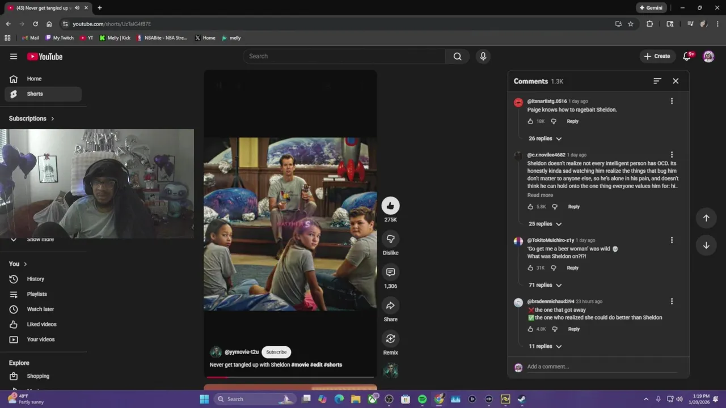The height and width of the screenshot is (408, 726).
Task: Open options for @bradenmichaud394 comment
Action: coord(672,301)
